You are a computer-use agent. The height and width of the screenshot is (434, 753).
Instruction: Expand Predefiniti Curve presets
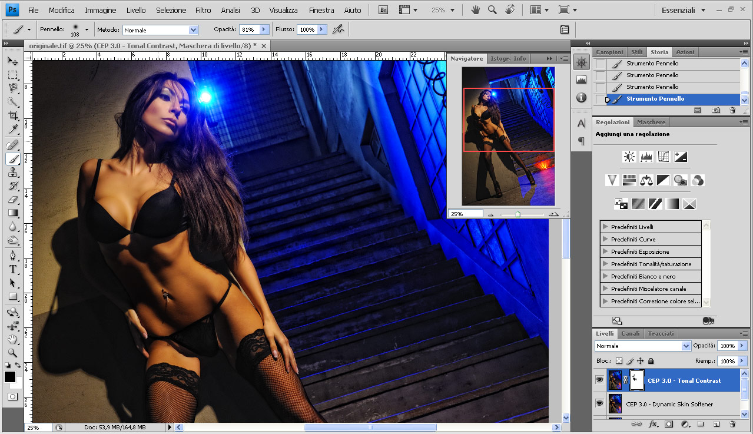[605, 239]
